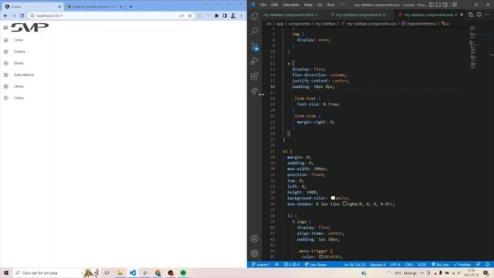Open the Explorer view in VS Code
Screen dimensions: 494x278
click(x=255, y=16)
